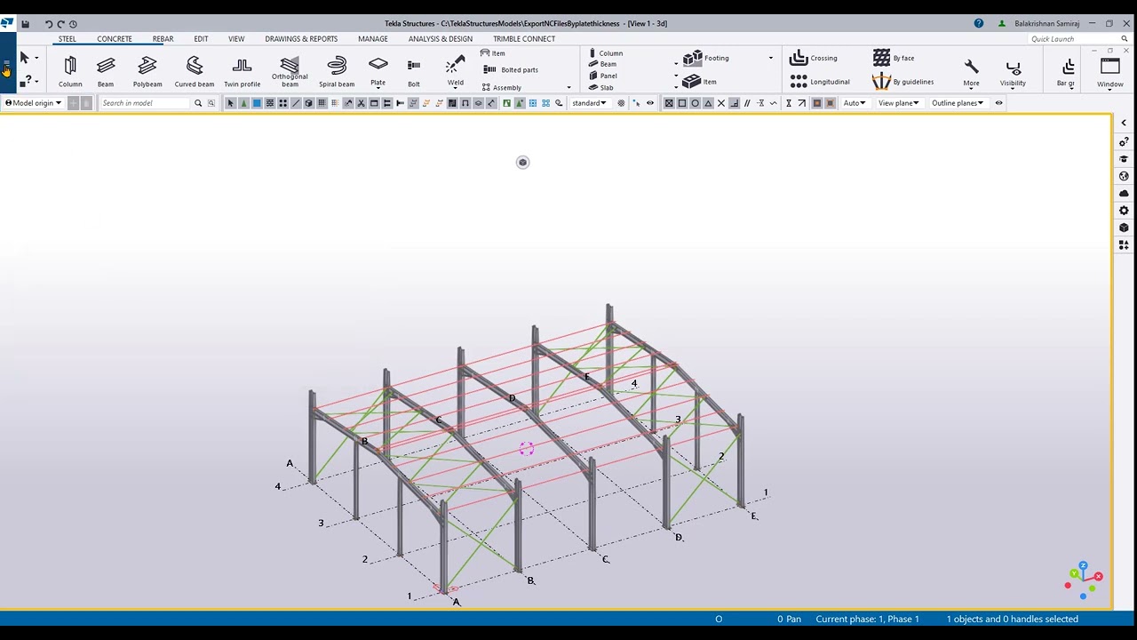This screenshot has height=640, width=1137.
Task: Select the Weld tool
Action: (x=456, y=71)
